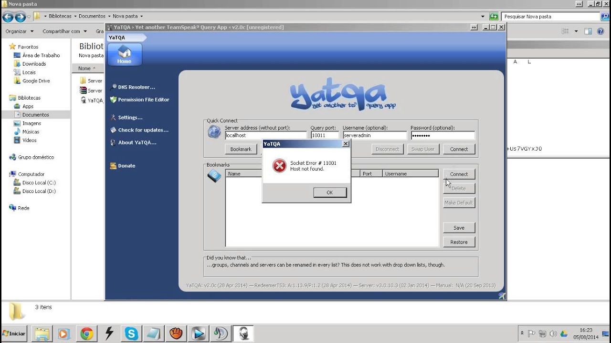
Task: Click the Port column header in Bookmarks
Action: tap(371, 174)
